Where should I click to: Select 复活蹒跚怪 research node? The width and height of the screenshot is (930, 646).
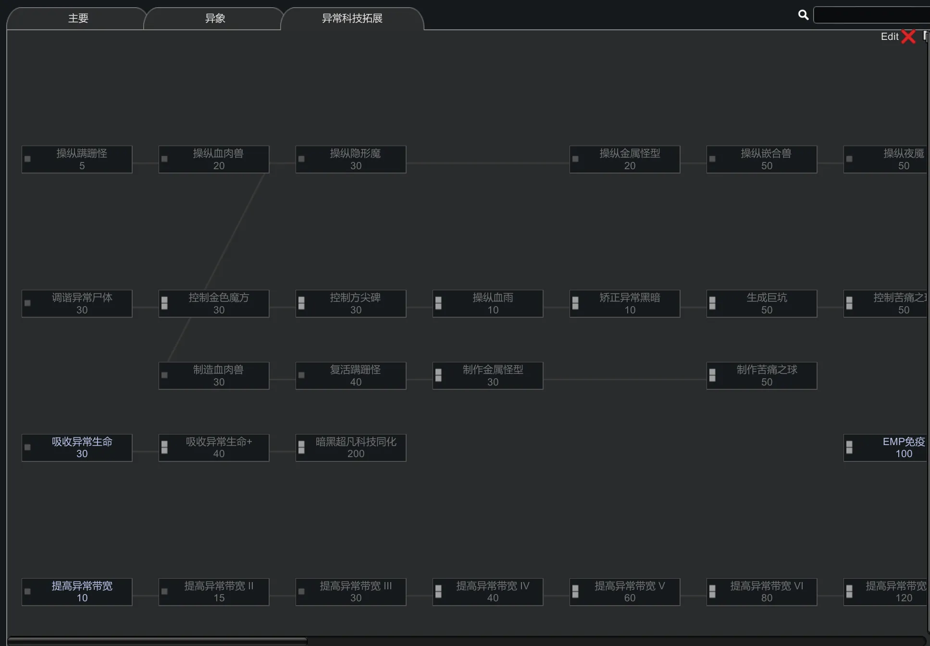coord(355,375)
